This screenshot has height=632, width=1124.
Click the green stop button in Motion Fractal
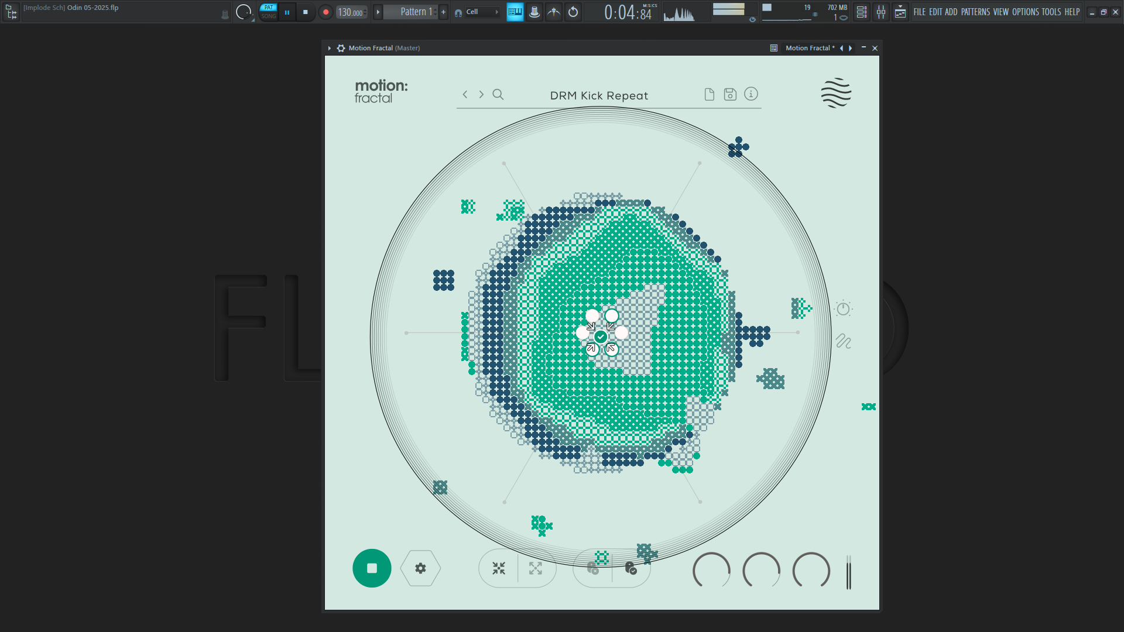[372, 568]
